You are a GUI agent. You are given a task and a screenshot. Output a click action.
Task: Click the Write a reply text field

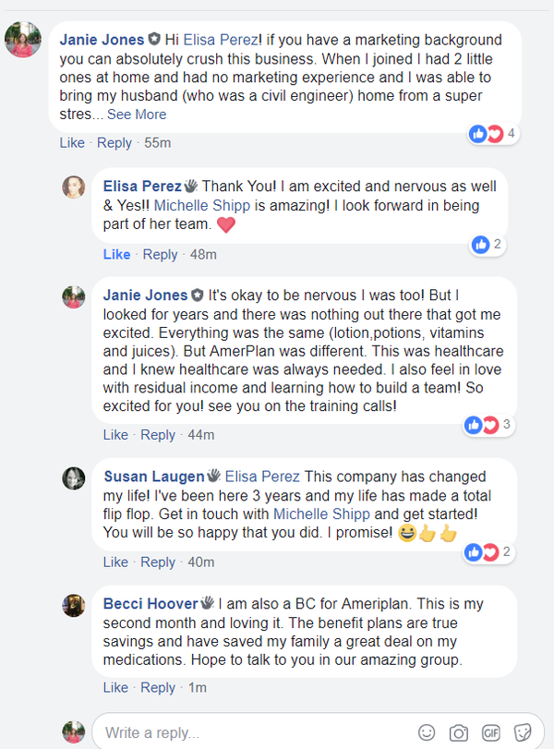pyautogui.click(x=249, y=733)
